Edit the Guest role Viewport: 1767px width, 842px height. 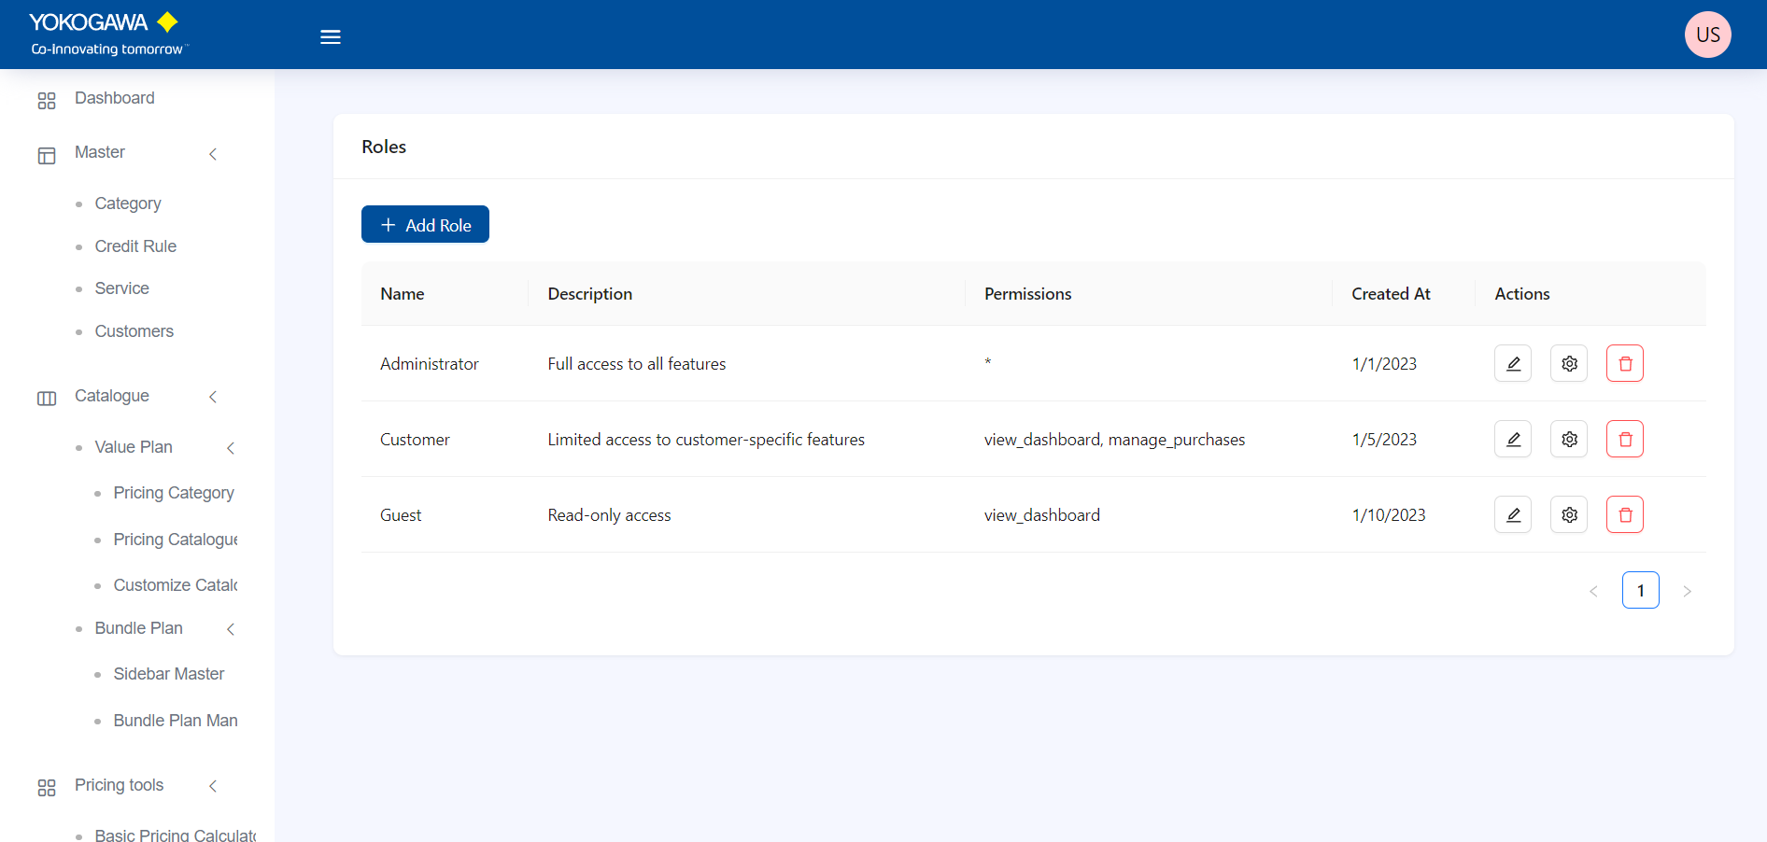1513,514
